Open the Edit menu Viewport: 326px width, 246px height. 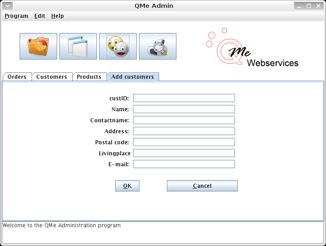(40, 16)
